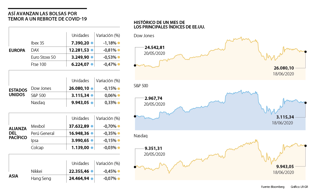Viewport: 317px width, 196px height.
Task: Click the yellow dot beside Hang Seng -0,07%
Action: 119,179
